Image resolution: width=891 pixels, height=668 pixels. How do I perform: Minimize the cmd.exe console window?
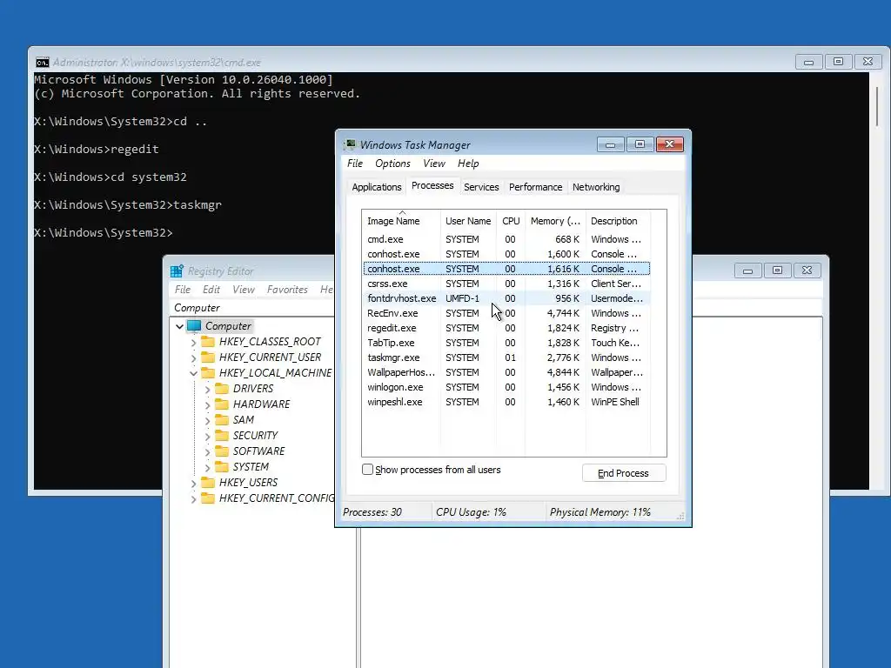pos(808,62)
